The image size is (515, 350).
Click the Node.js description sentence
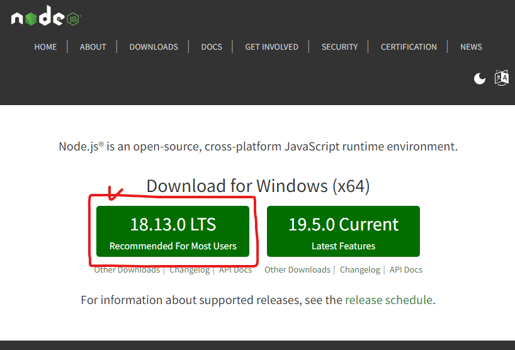pyautogui.click(x=258, y=147)
